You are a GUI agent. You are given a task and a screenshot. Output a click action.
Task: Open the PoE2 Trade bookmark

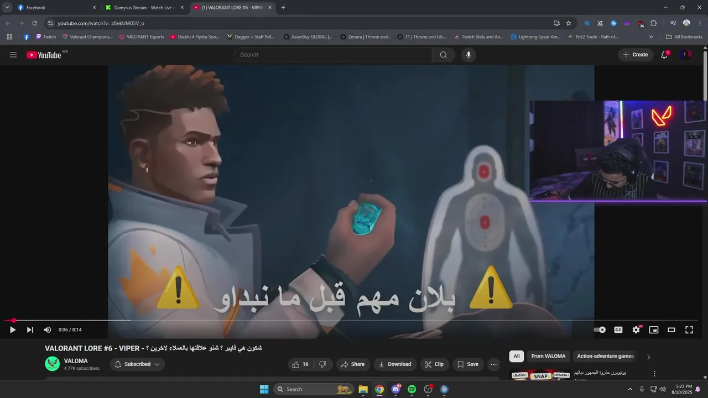592,37
